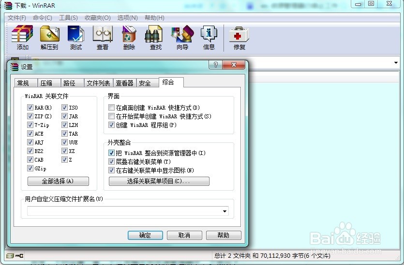Open the 用户自定义压缩文件扩展名 dropdown arrow
The height and width of the screenshot is (265, 404).
pyautogui.click(x=224, y=211)
